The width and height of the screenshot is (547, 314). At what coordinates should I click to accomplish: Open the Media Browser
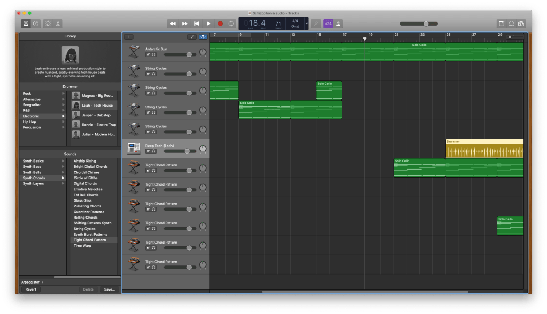point(521,23)
